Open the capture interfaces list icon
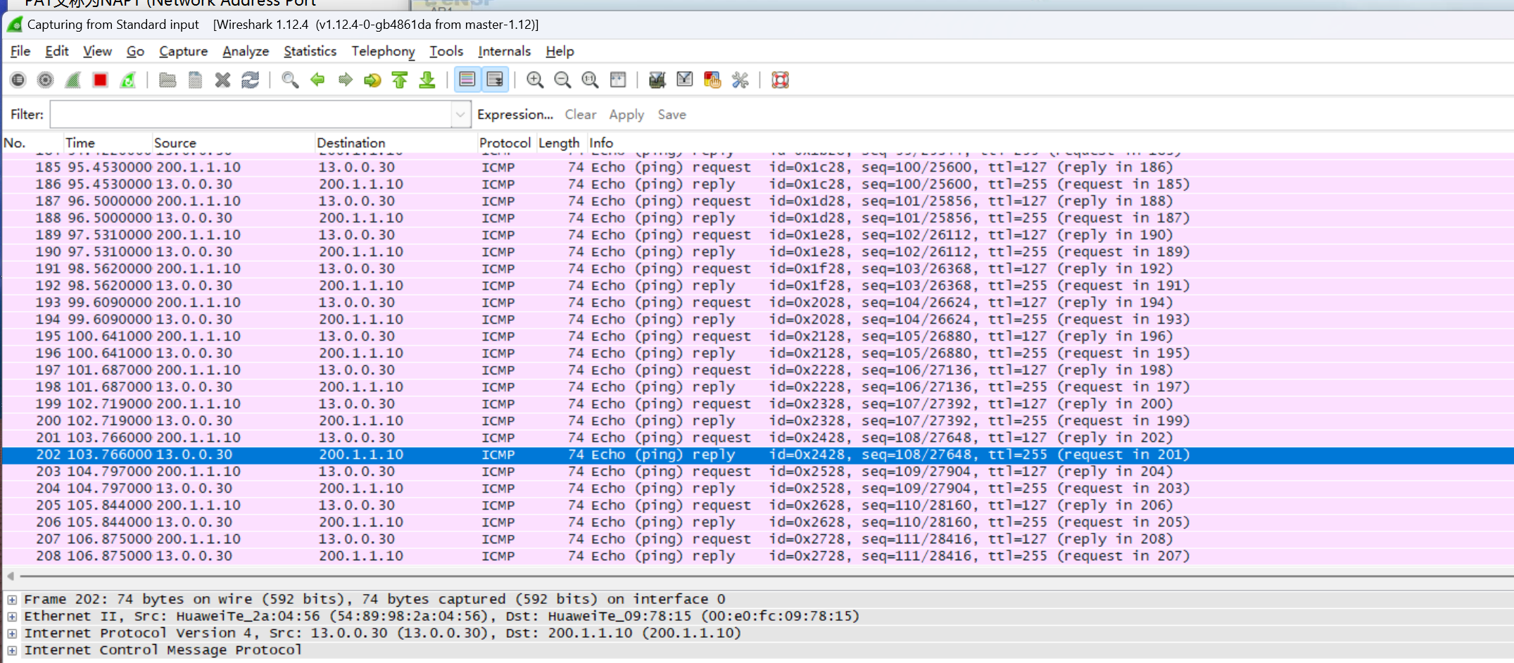 click(18, 80)
